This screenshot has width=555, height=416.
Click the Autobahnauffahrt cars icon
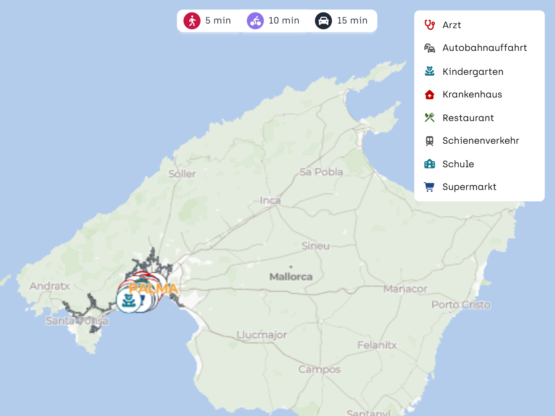[x=429, y=48]
